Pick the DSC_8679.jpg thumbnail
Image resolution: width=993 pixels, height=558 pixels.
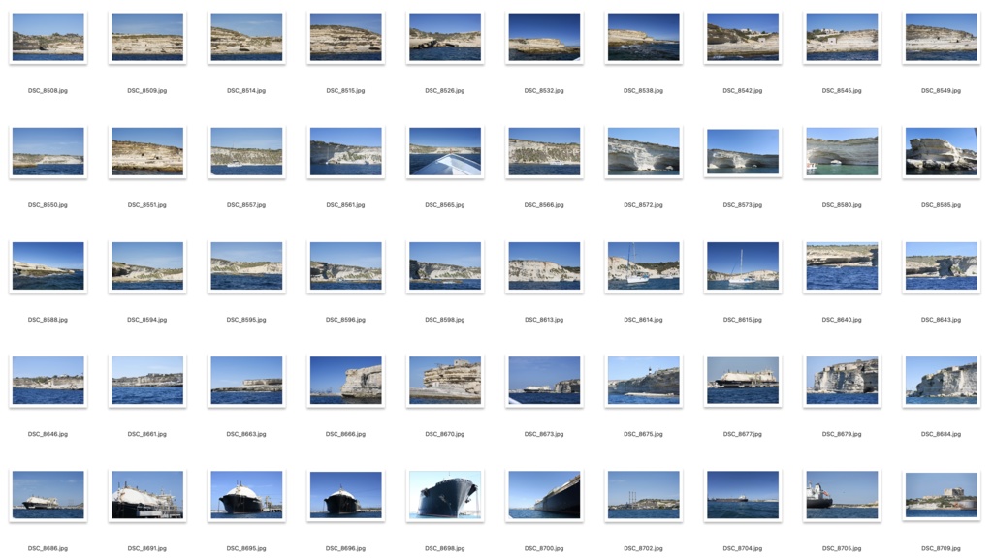[x=842, y=381]
